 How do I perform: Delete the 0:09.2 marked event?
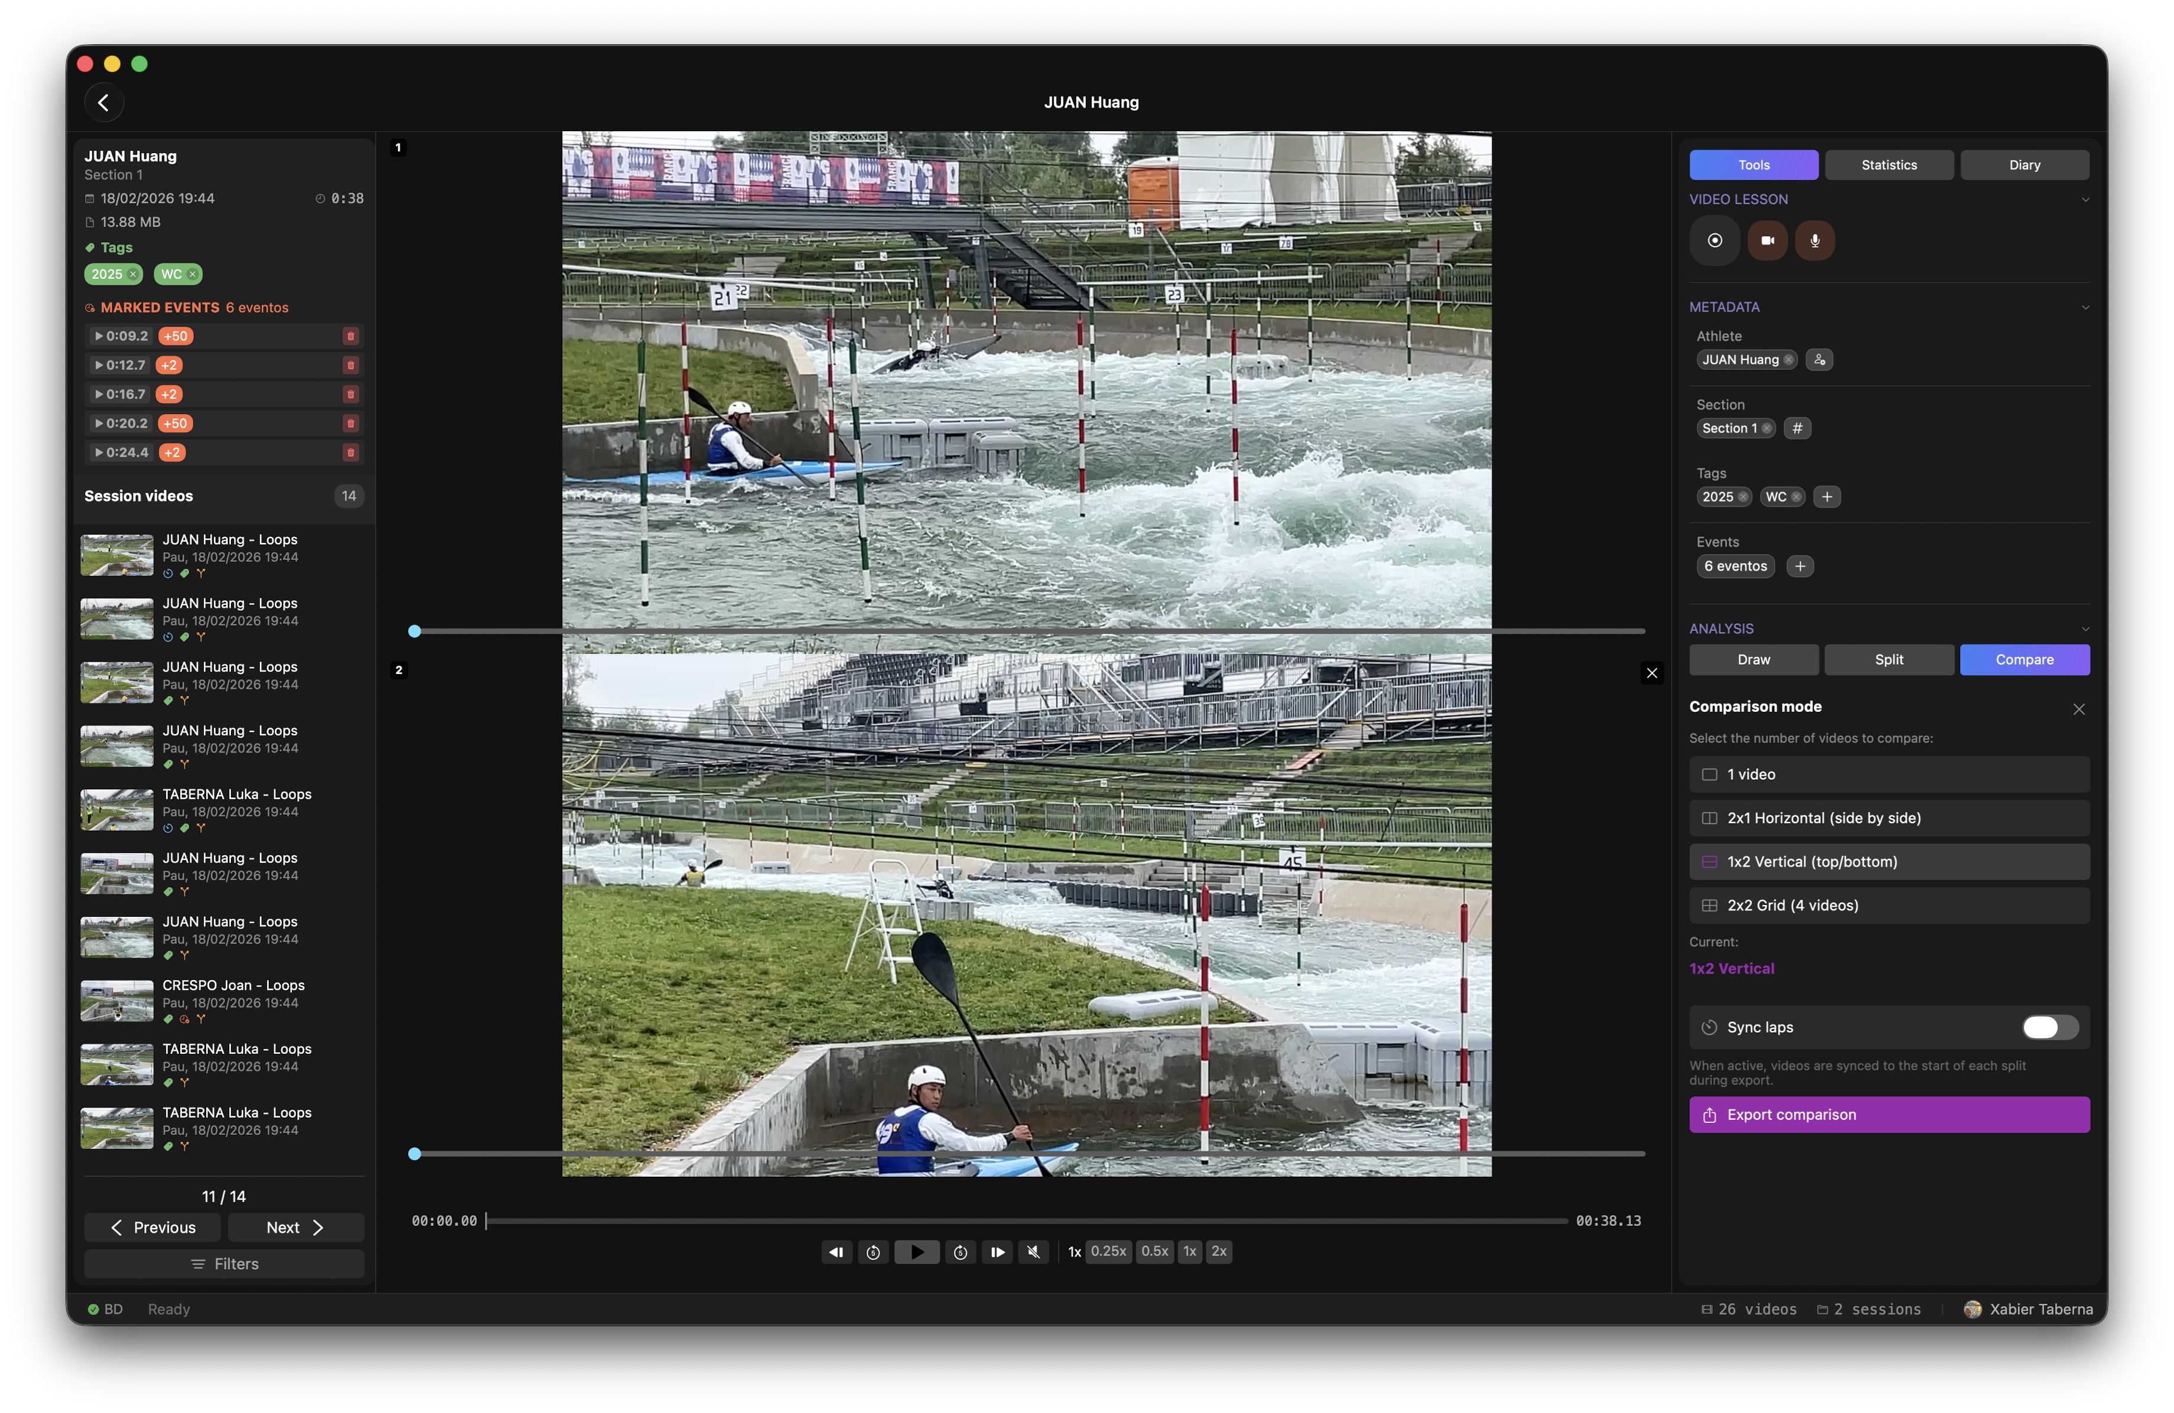coord(351,336)
